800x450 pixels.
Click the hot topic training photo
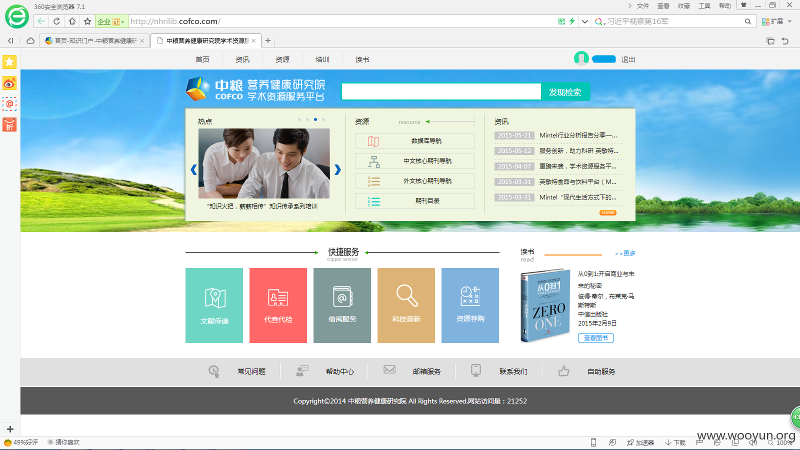(x=264, y=163)
